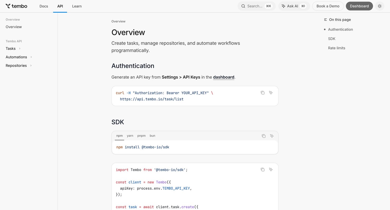Copy the curl authorization code block
Image resolution: width=390 pixels, height=210 pixels.
(263, 93)
